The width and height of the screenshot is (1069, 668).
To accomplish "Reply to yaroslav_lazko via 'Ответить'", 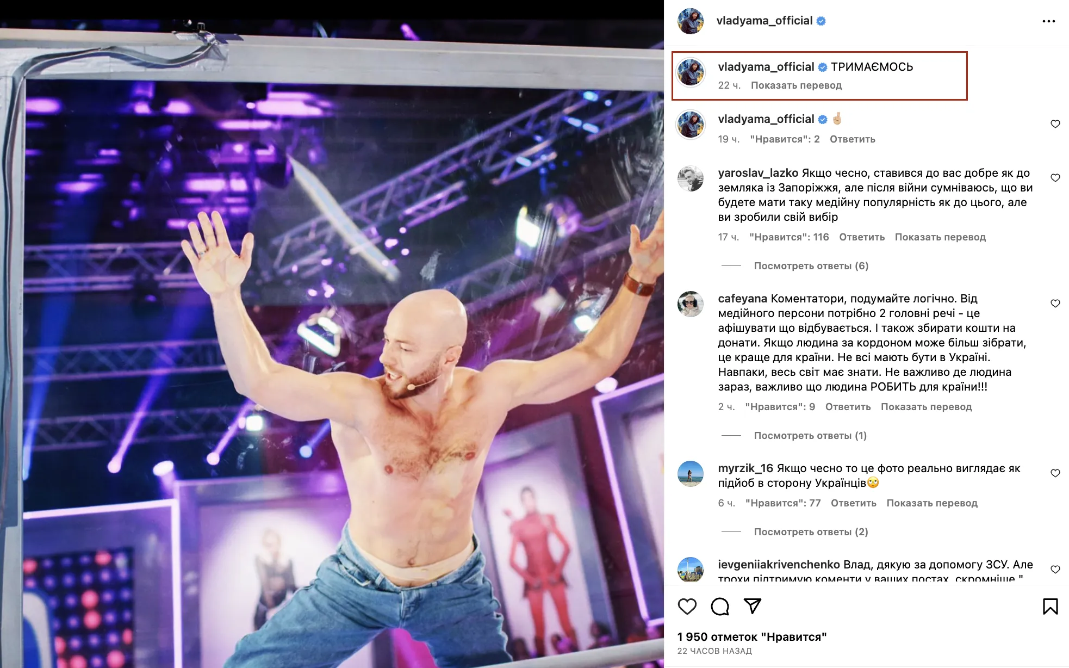I will 862,237.
